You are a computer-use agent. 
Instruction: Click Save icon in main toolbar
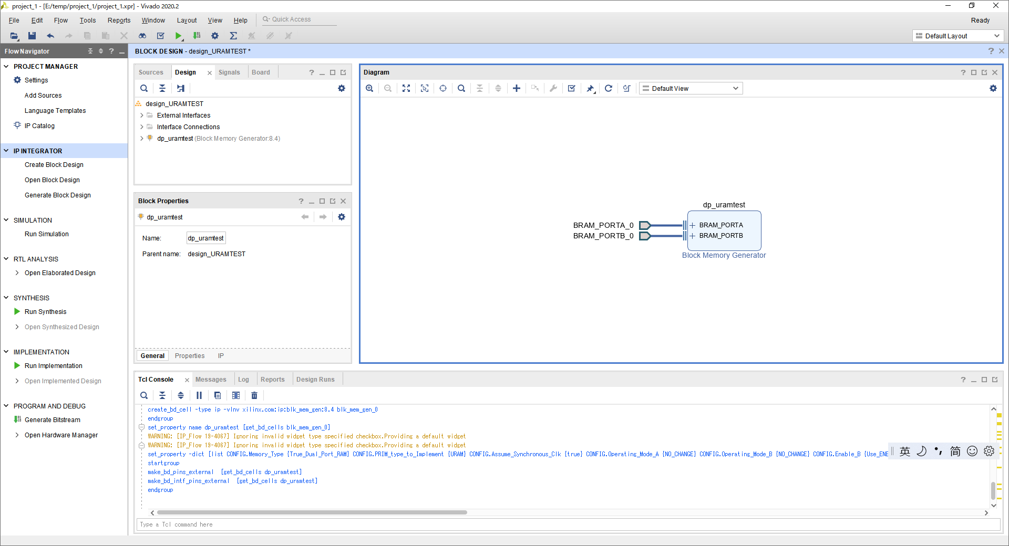pos(32,36)
